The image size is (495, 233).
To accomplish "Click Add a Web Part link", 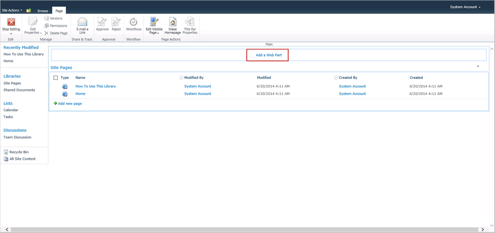I will pos(268,55).
